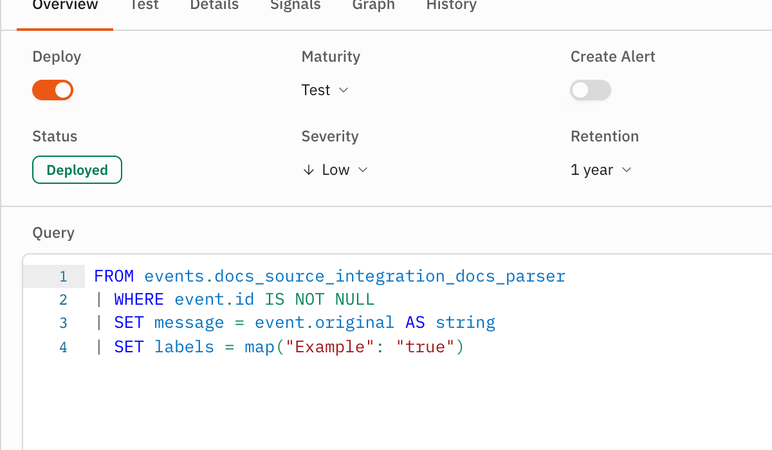The height and width of the screenshot is (450, 772).
Task: Click the WHERE keyword on line 2
Action: click(x=139, y=300)
